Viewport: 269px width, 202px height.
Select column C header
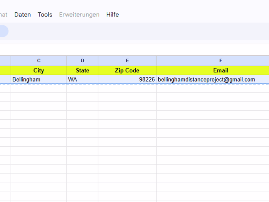[39, 61]
